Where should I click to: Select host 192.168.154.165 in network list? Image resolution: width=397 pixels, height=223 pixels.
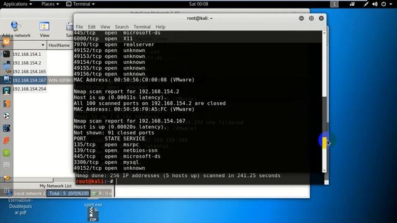click(29, 72)
